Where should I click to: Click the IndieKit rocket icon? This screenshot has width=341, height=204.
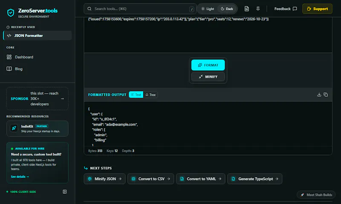click(x=14, y=128)
